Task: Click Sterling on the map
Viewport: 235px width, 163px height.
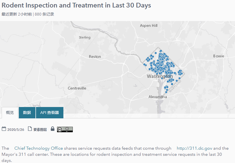Action: pos(84,37)
